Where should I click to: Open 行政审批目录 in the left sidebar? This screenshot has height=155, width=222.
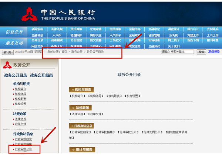point(23,139)
